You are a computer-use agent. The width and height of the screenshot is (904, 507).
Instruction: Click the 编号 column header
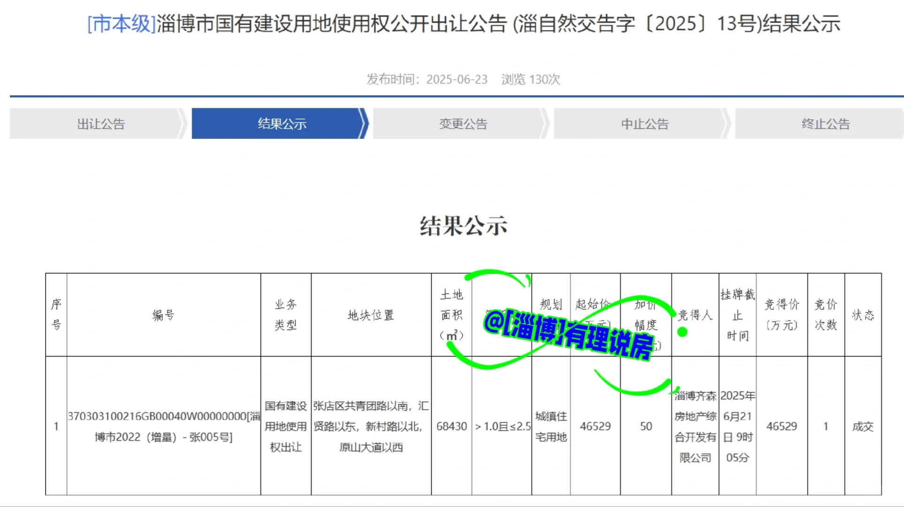coord(164,315)
